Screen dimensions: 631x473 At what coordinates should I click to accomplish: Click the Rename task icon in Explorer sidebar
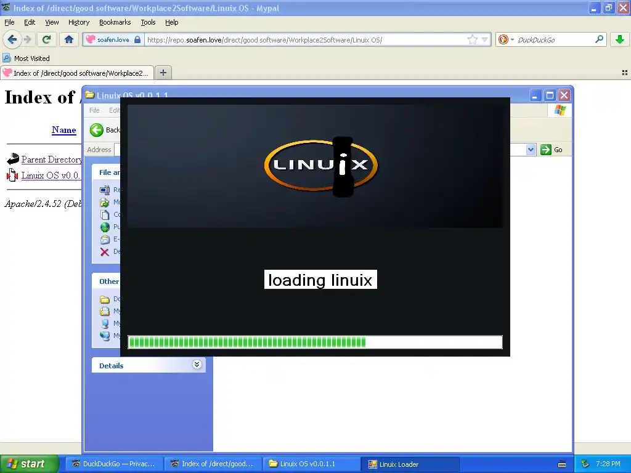(105, 190)
